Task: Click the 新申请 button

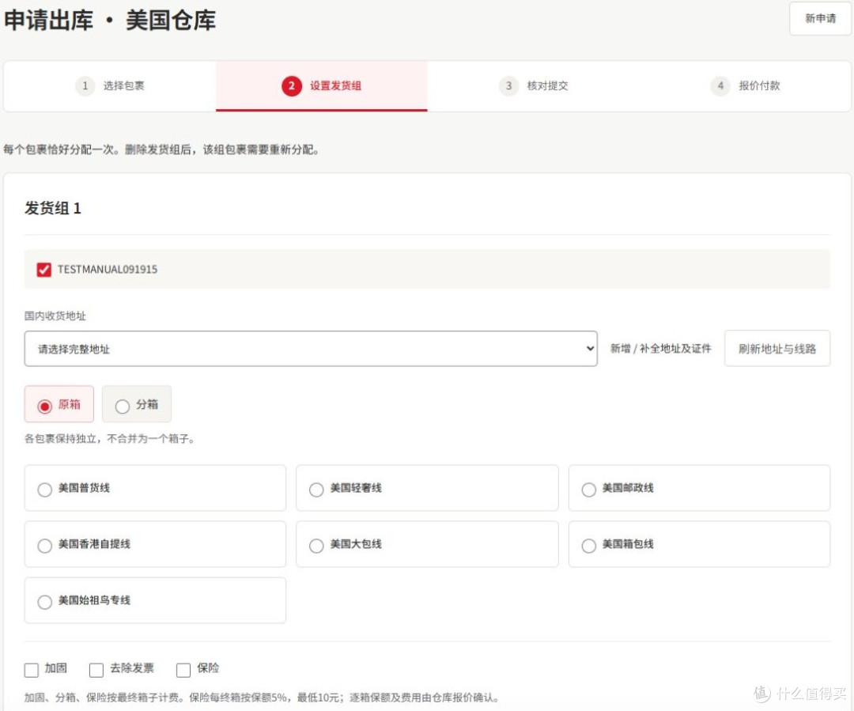Action: click(820, 18)
